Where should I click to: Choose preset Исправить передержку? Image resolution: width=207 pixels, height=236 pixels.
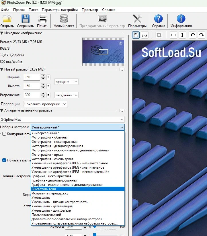click(78, 193)
